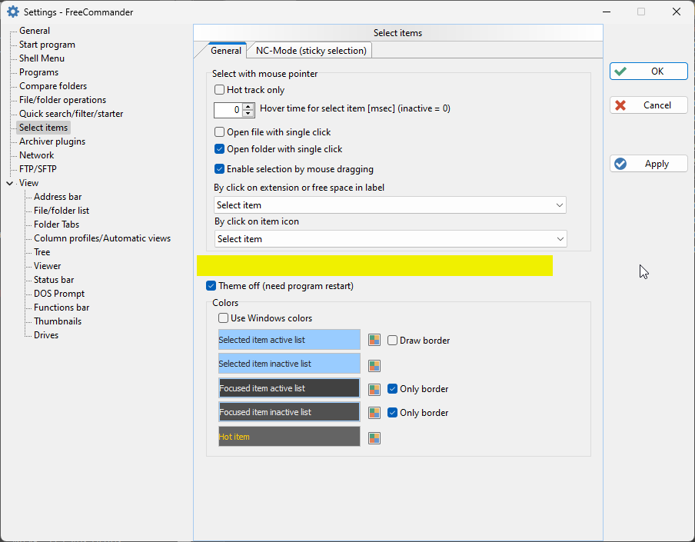Screen dimensions: 695x542
Task: Enable Open file with single click
Action: click(219, 132)
